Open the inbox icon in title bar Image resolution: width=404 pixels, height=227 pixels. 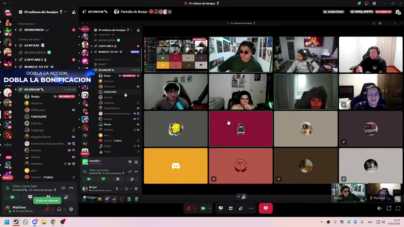click(x=367, y=3)
